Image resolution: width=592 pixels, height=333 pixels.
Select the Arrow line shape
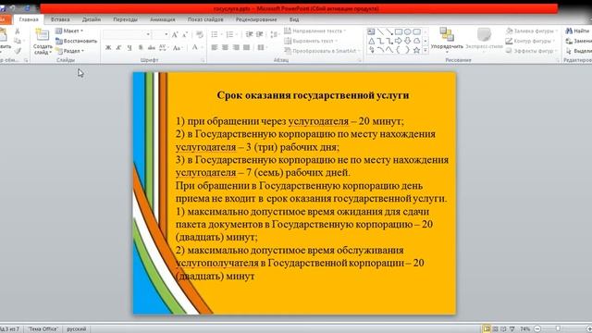[x=389, y=32]
